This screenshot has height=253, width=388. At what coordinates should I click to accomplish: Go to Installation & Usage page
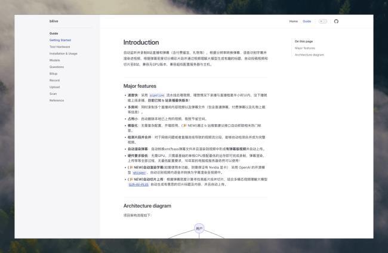click(x=63, y=54)
